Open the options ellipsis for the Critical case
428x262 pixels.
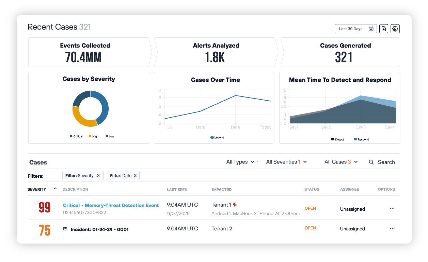(x=392, y=208)
